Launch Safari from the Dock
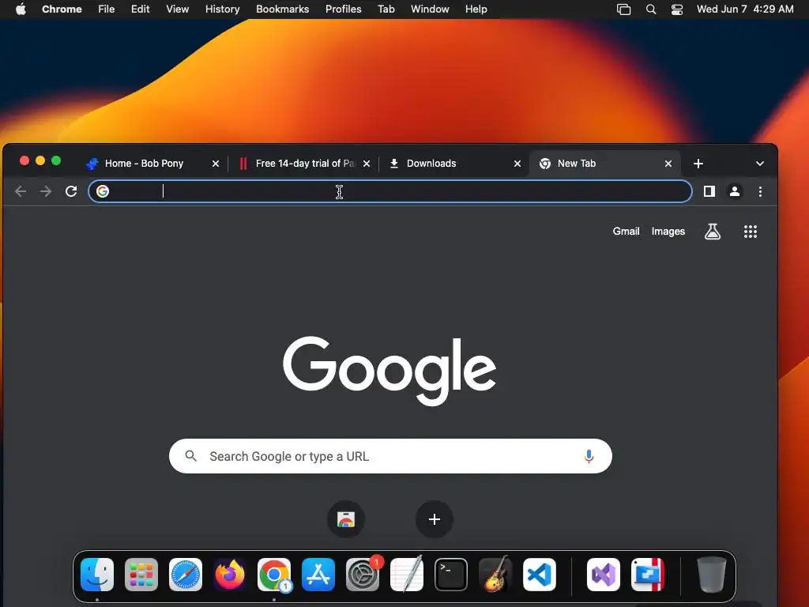This screenshot has width=809, height=607. 186,575
